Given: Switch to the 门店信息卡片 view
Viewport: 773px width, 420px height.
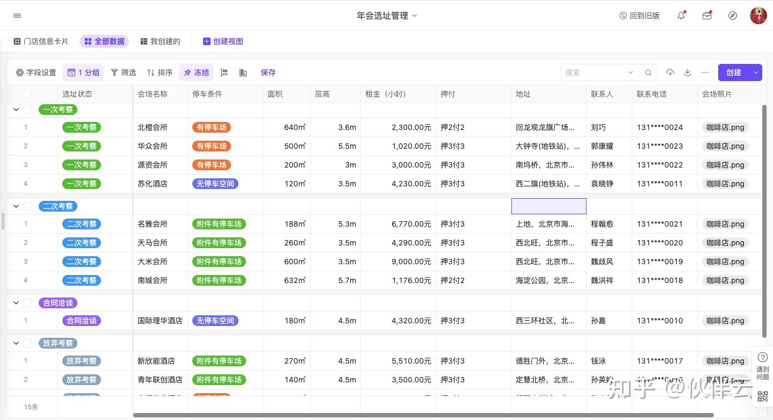Looking at the screenshot, I should pyautogui.click(x=41, y=41).
